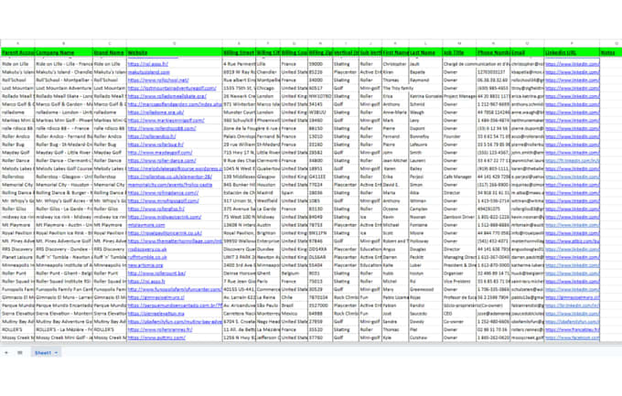Select last name cell 'Greenwood'
Image resolution: width=622 pixels, height=396 pixels.
425,289
